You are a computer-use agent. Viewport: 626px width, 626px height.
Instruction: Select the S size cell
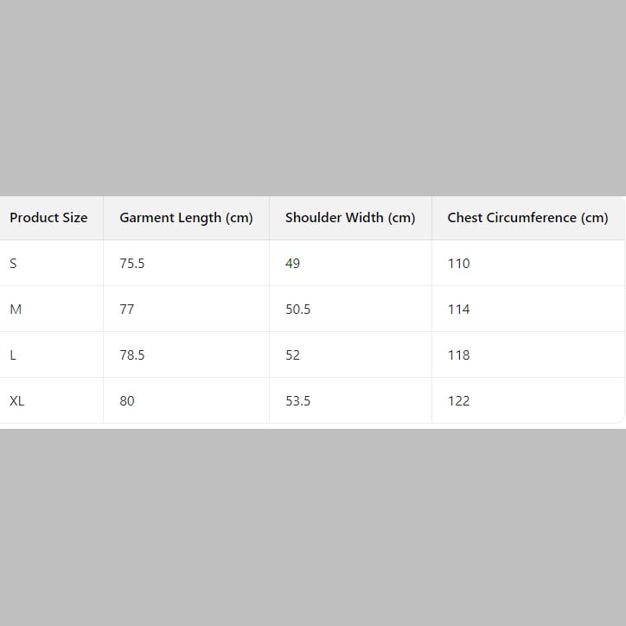pos(13,264)
